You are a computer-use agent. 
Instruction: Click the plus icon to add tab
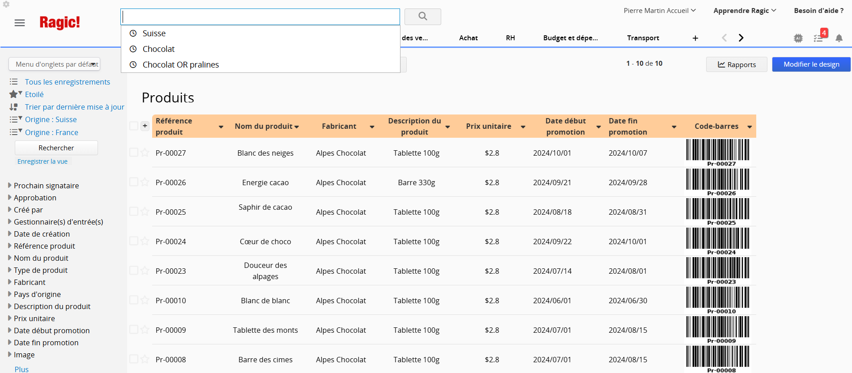[695, 38]
